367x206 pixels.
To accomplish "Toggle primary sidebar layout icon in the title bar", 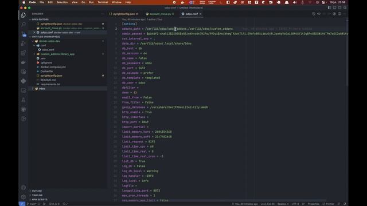I will (x=329, y=7).
